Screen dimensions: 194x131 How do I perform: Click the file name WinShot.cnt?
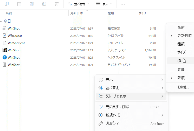(x=16, y=43)
